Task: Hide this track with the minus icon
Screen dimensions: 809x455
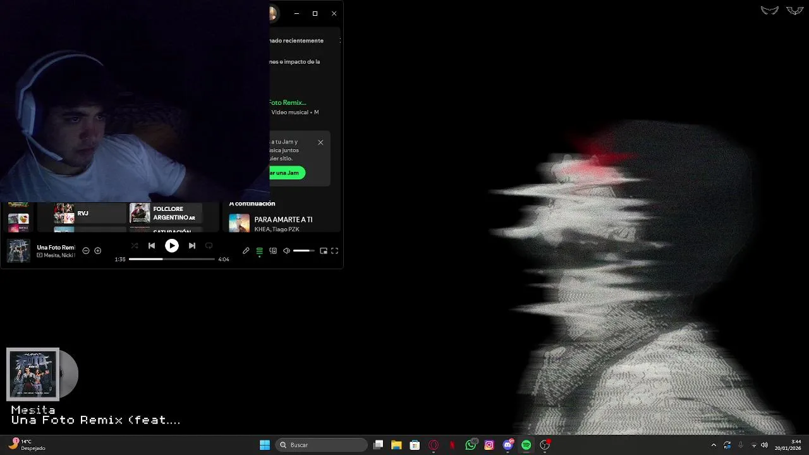Action: point(86,251)
